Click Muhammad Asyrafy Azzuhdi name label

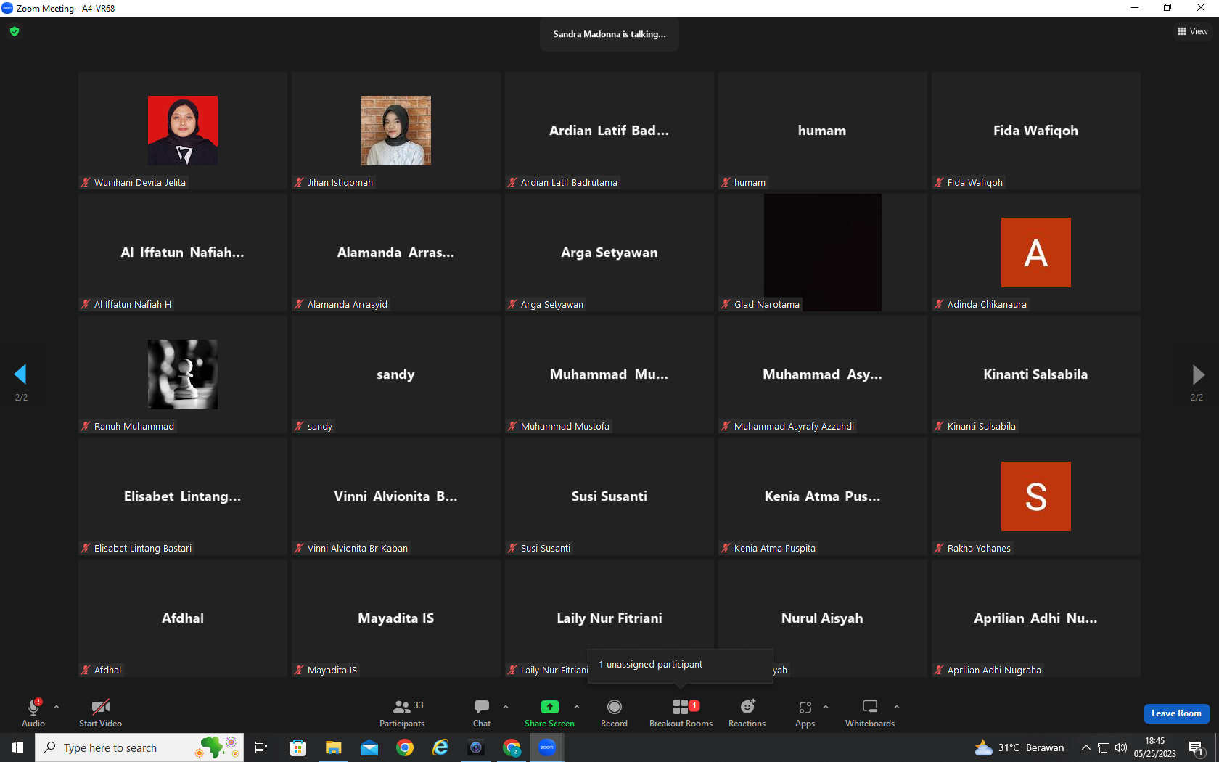(794, 426)
